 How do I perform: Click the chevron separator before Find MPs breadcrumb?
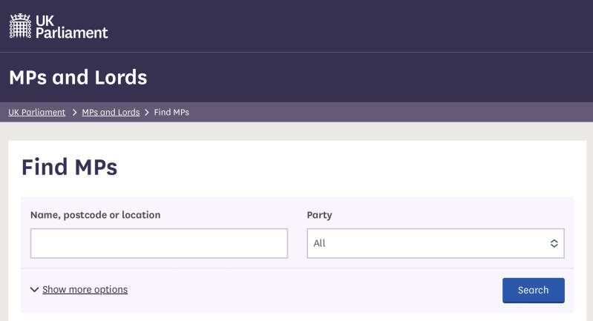tap(147, 113)
